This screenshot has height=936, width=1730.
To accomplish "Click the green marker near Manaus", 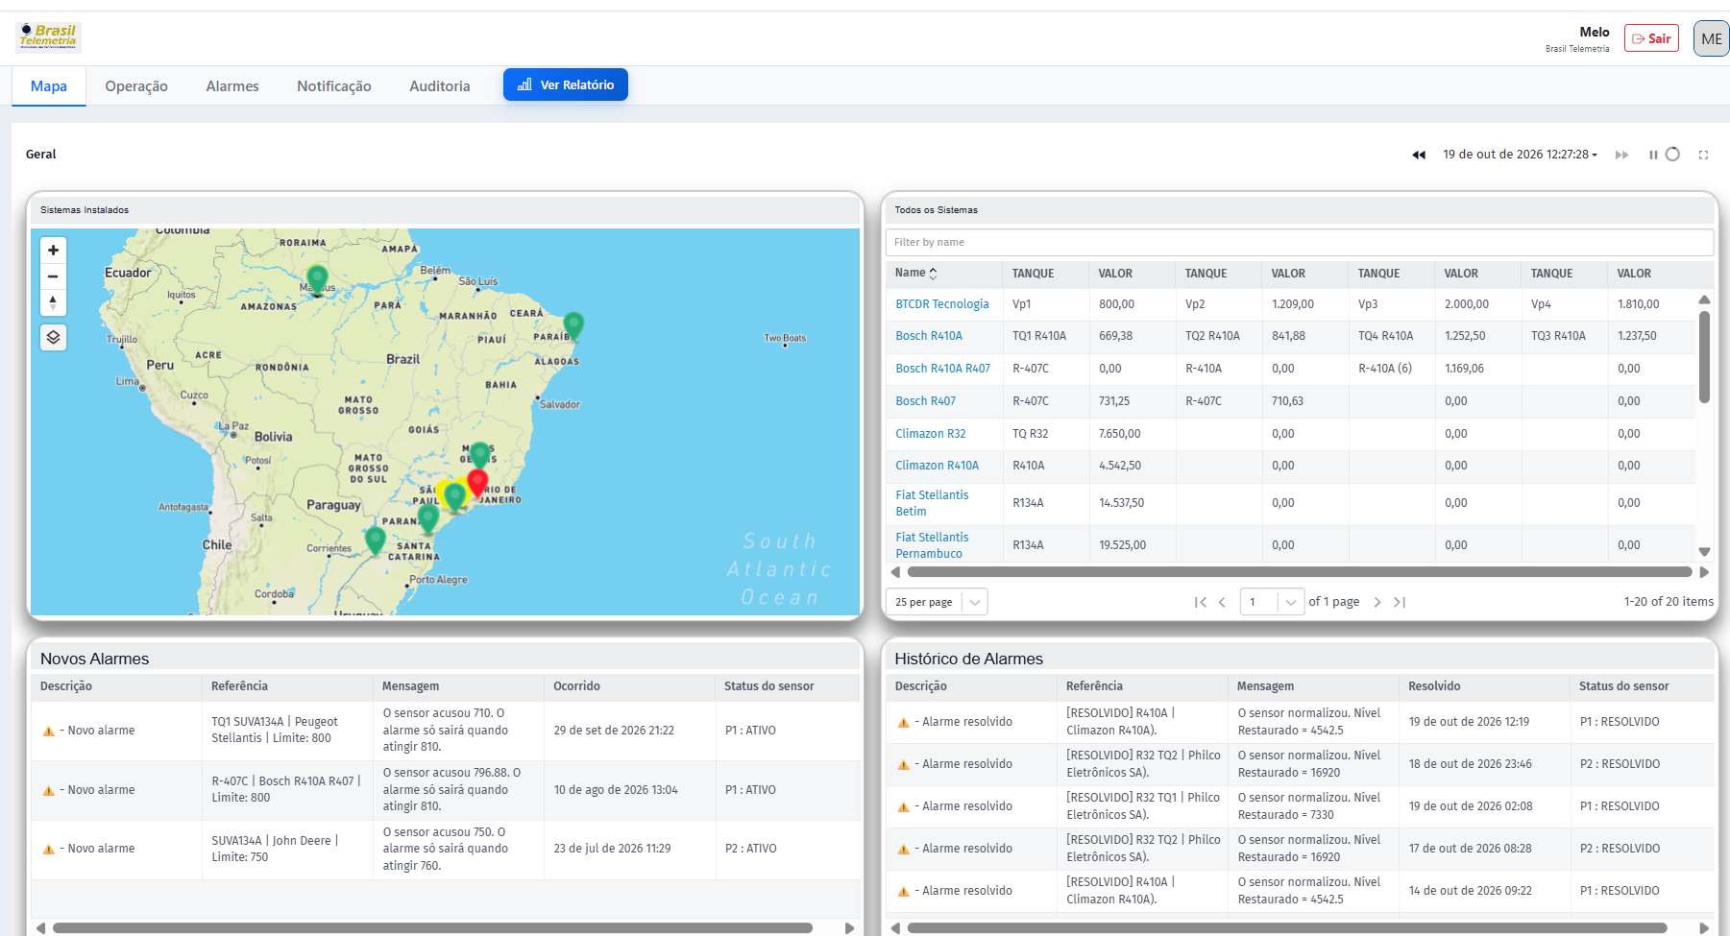I will (x=317, y=279).
